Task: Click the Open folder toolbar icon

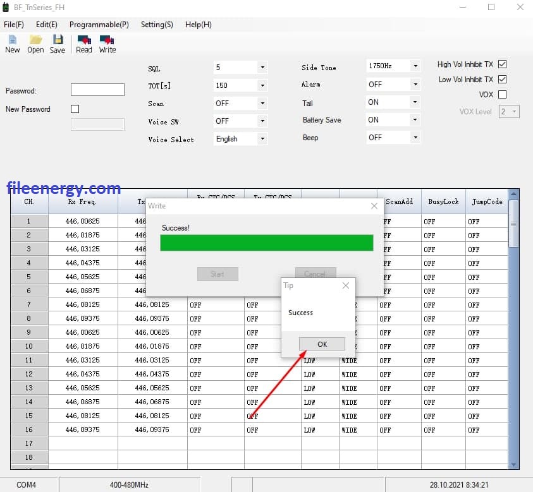Action: (35, 44)
